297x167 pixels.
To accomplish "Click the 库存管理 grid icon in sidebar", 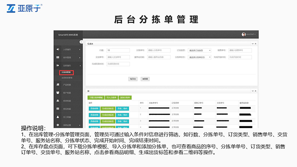I will click(x=58, y=57).
